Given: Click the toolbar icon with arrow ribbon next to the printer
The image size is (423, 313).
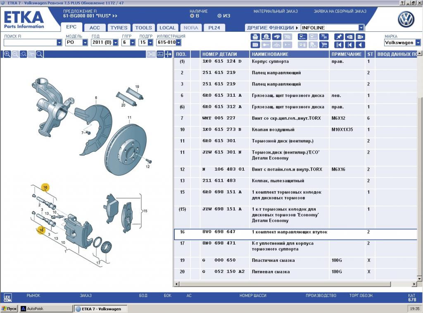Looking at the screenshot, I should point(266,37).
